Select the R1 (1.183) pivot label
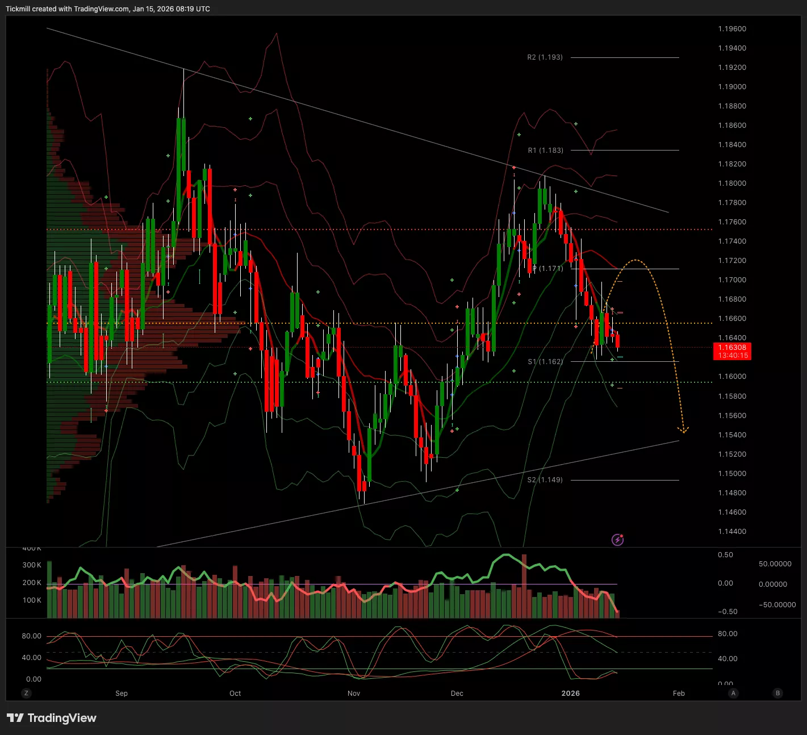Image resolution: width=807 pixels, height=735 pixels. (x=545, y=151)
